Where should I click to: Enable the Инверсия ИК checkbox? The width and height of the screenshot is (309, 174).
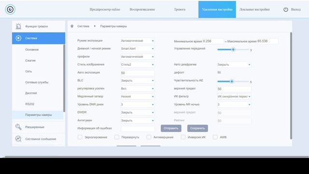[x=183, y=137]
